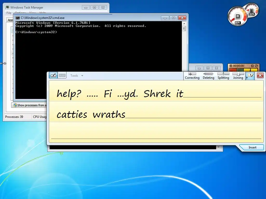Image resolution: width=266 pixels, height=199 pixels.
Task: Click the empty third writing line
Action: pyautogui.click(x=156, y=132)
